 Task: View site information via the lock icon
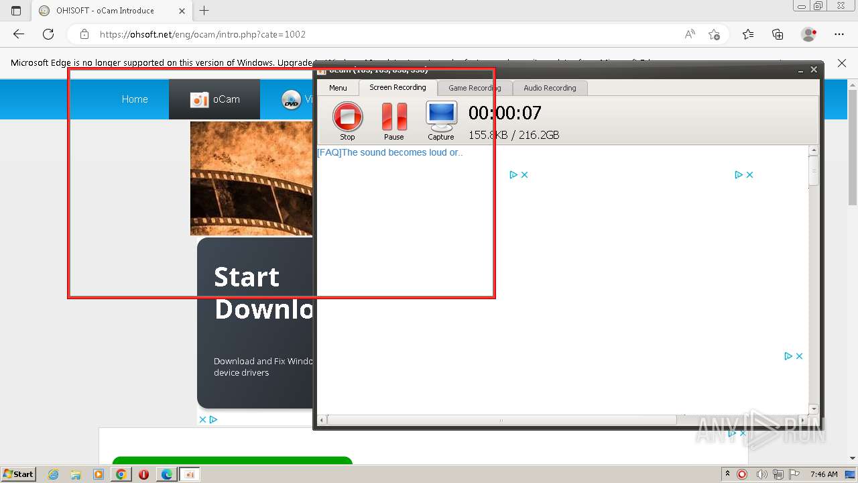84,34
